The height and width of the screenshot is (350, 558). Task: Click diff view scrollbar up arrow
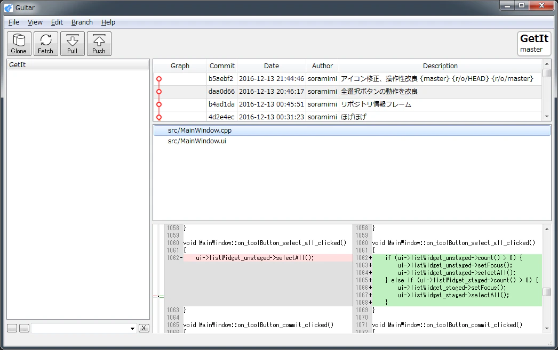[x=547, y=229]
